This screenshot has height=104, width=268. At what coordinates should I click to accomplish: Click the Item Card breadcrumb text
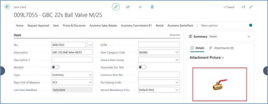[x=20, y=7]
